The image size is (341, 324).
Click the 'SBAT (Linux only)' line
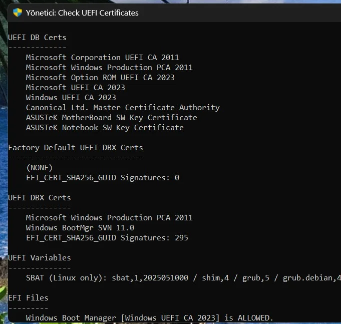click(x=183, y=278)
